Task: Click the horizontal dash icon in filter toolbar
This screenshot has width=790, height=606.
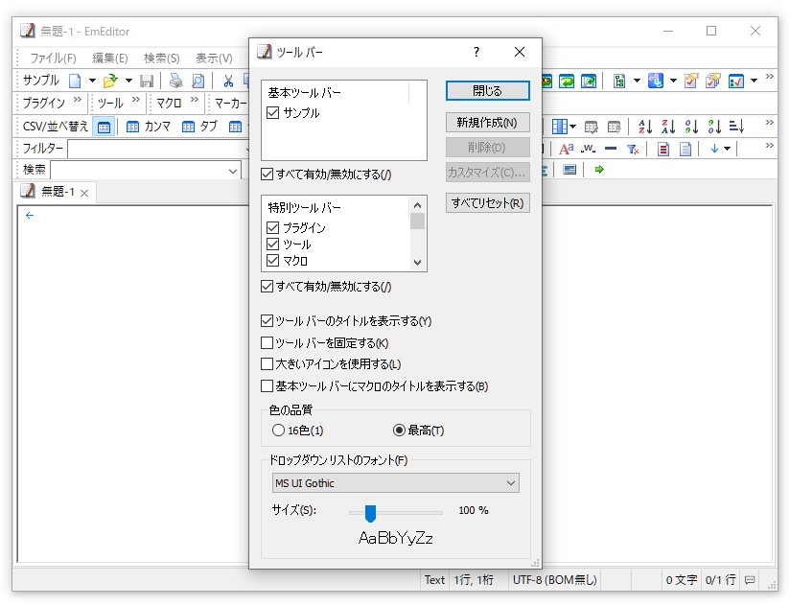Action: tap(611, 149)
